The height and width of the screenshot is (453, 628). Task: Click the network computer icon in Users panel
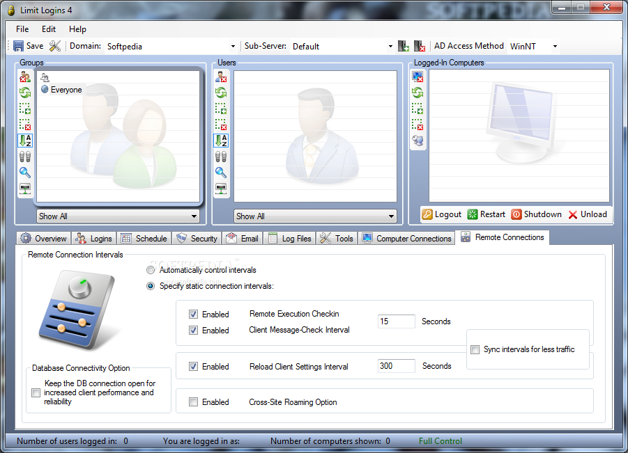[x=221, y=189]
